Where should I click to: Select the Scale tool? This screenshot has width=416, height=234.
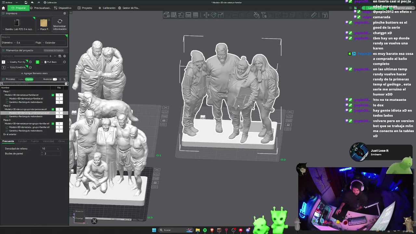221,15
